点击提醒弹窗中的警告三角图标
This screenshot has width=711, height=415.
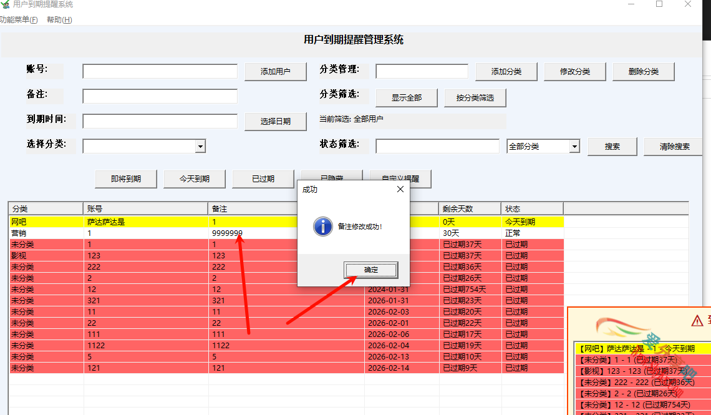(698, 320)
